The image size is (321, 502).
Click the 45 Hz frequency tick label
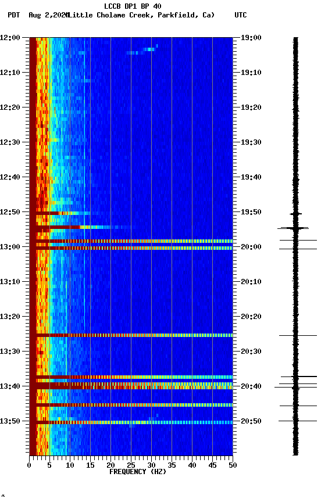click(x=212, y=465)
